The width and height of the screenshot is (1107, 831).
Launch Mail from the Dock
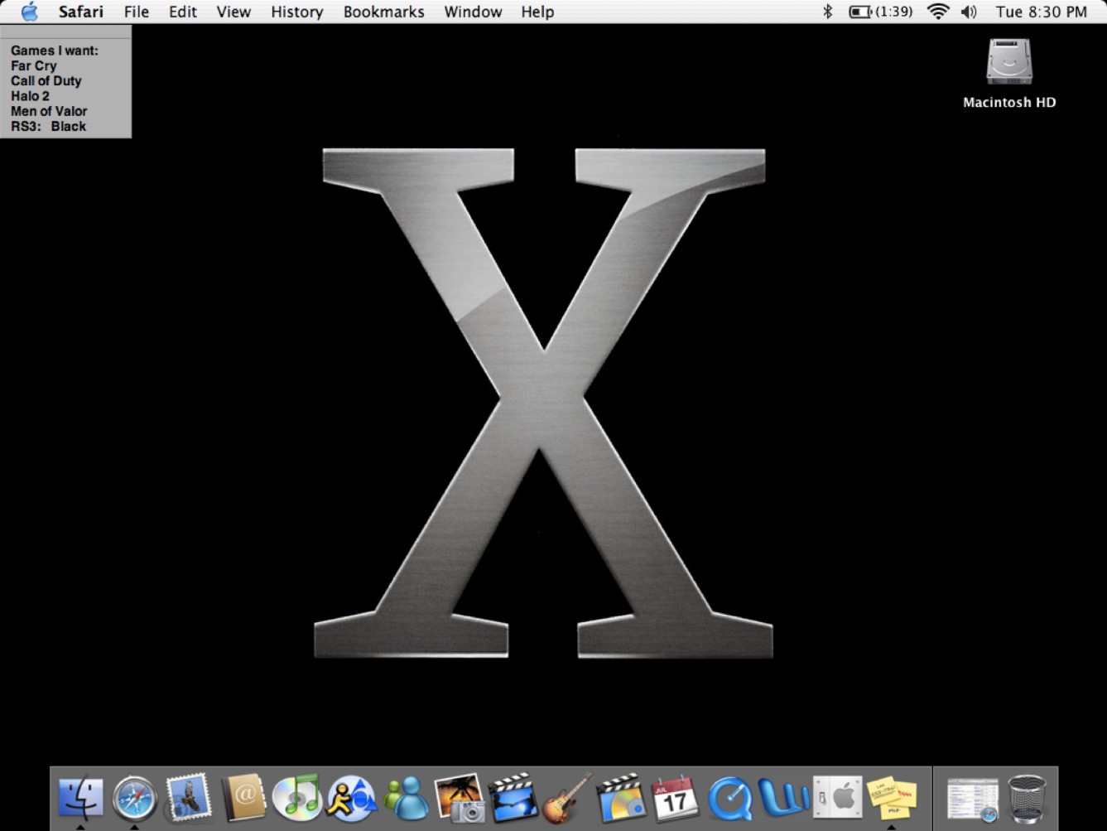tap(188, 798)
